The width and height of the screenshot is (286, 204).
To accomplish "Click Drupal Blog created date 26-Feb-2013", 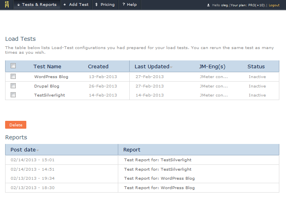I will 103,86.
